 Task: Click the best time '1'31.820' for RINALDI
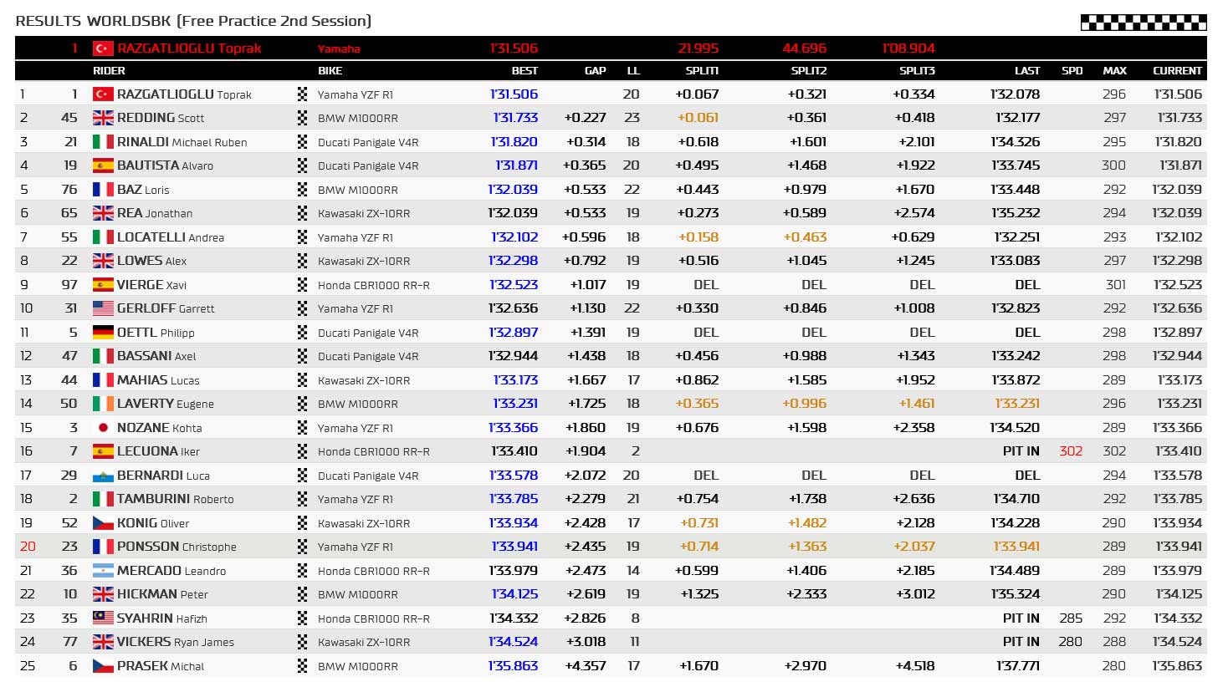(x=514, y=142)
